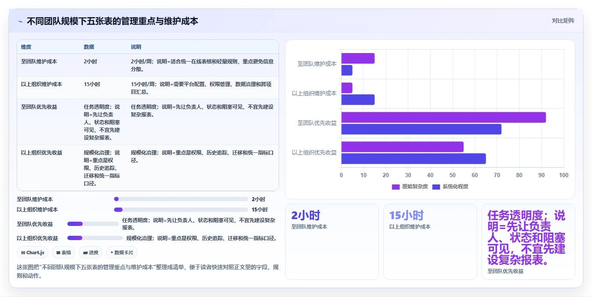This screenshot has height=297, width=592.
Task: Click the icon left of the page title
Action: point(20,21)
